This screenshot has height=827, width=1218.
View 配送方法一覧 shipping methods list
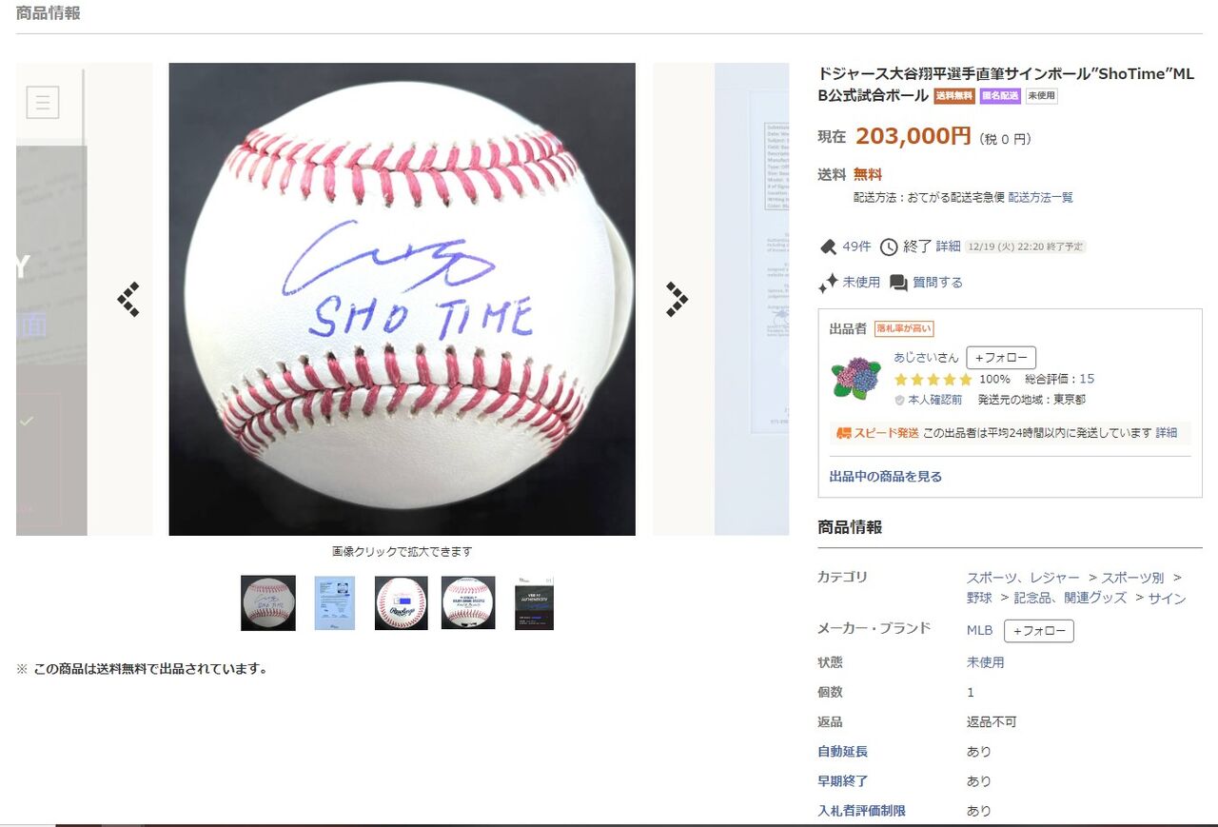tap(1041, 197)
